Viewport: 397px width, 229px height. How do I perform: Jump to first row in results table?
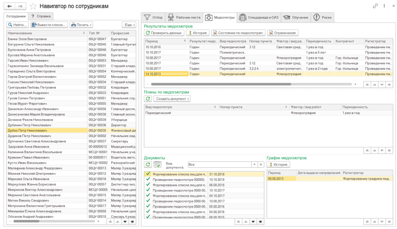pyautogui.click(x=367, y=85)
